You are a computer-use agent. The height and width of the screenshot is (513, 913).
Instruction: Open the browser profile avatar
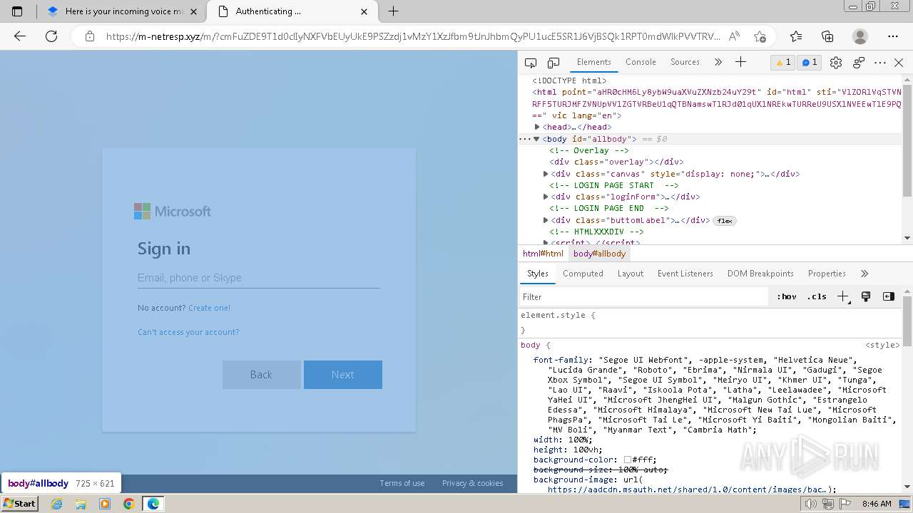pyautogui.click(x=860, y=36)
